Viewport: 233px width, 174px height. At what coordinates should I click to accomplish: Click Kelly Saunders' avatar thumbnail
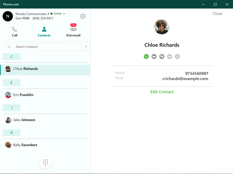[x=8, y=145]
